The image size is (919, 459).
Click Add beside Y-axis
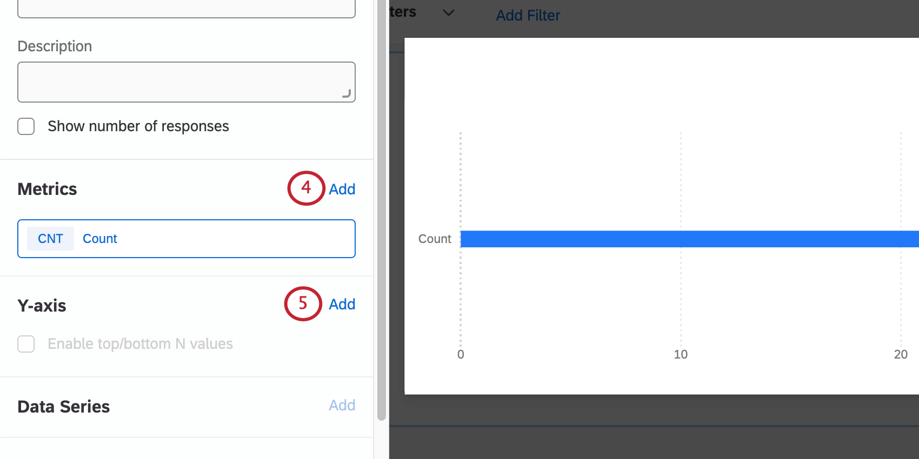(342, 304)
